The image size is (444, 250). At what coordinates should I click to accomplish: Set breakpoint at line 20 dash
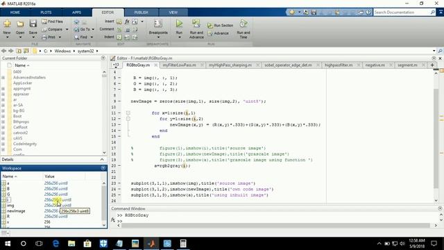119,166
